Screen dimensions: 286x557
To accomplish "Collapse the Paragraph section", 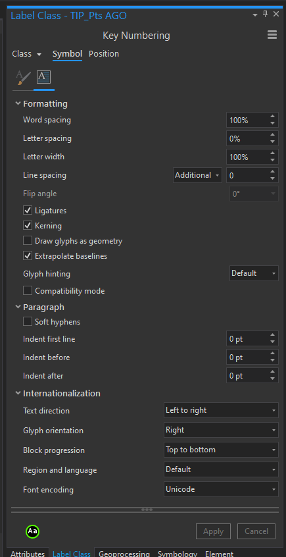I will [18, 307].
